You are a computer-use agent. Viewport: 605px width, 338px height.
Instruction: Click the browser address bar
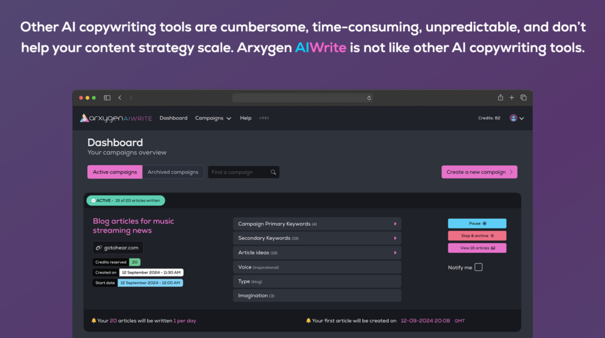click(x=302, y=98)
